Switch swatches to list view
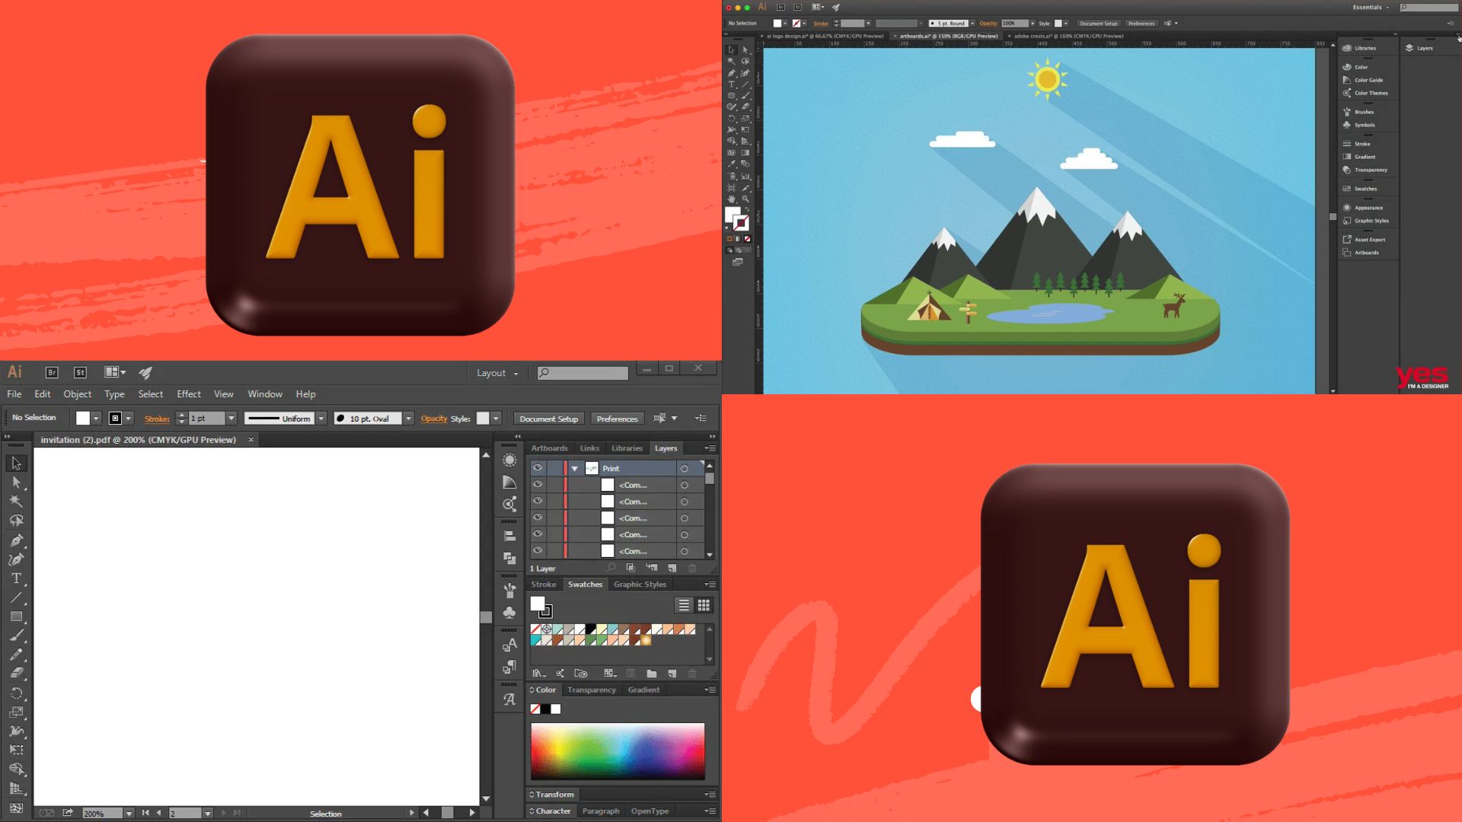Screen dimensions: 1462x822 684,605
